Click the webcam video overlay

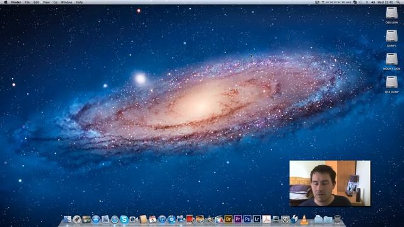(x=330, y=183)
